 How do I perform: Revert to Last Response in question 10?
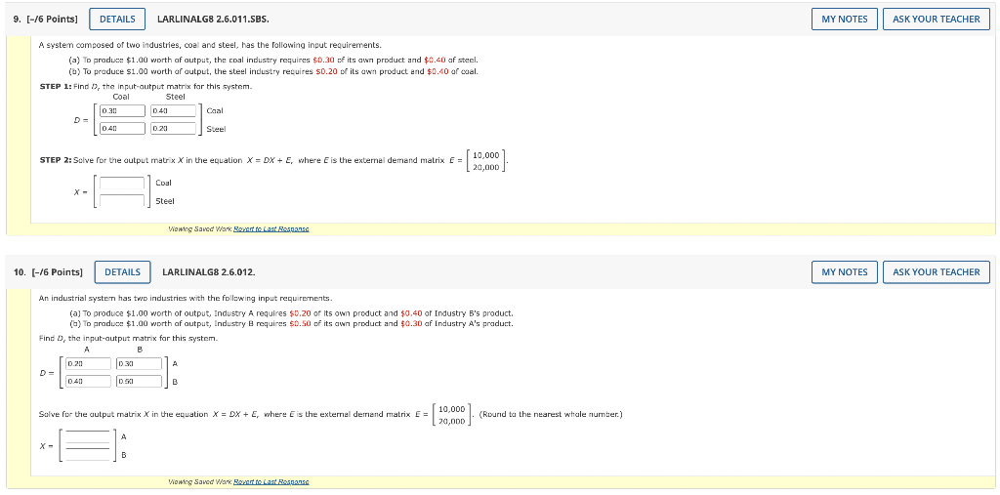pos(271,481)
